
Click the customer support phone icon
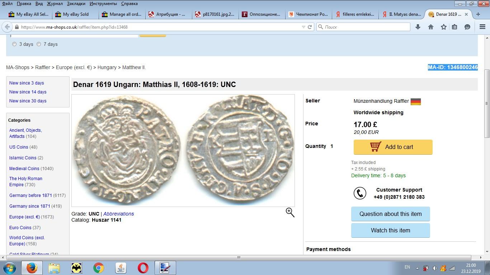click(x=360, y=193)
